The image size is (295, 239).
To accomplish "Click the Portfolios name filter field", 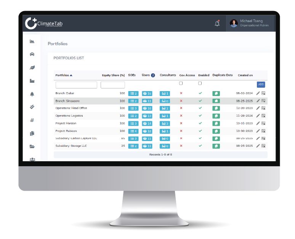I will click(x=76, y=85).
